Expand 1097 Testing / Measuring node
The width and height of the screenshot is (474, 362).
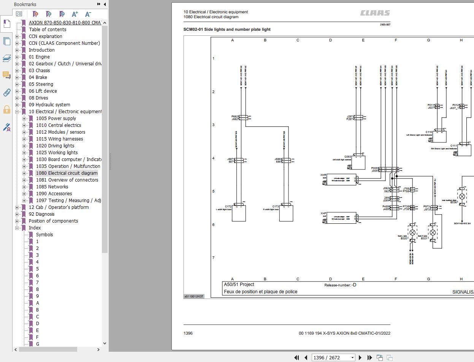[x=24, y=201]
